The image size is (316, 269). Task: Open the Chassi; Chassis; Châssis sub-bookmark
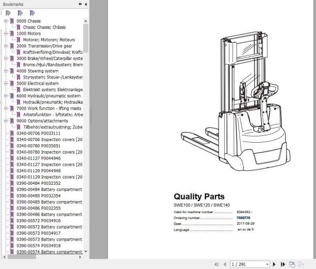point(44,27)
